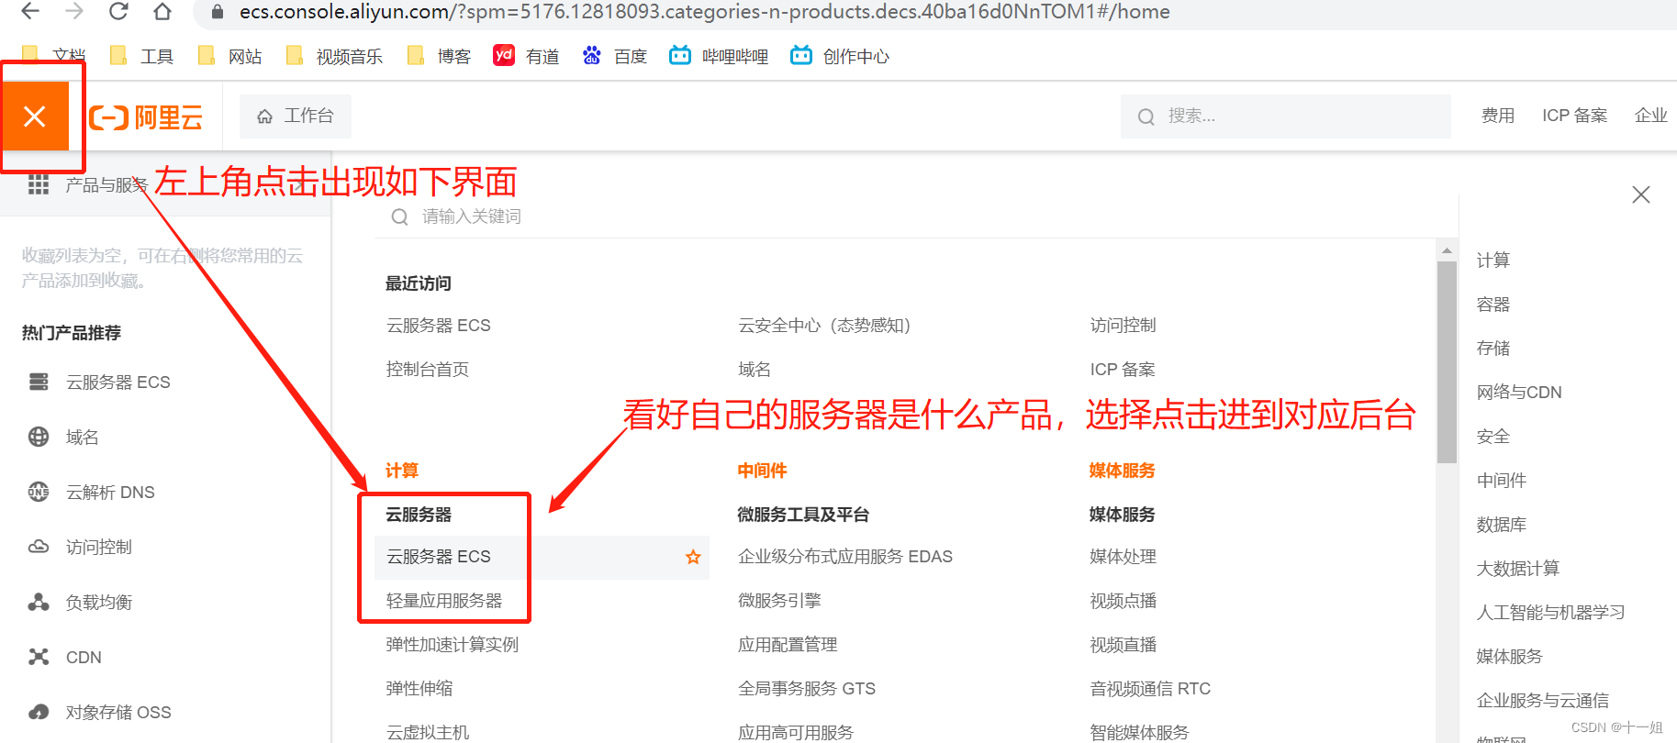This screenshot has height=743, width=1677.
Task: Open 弹性加速计算实例 link
Action: pyautogui.click(x=453, y=645)
